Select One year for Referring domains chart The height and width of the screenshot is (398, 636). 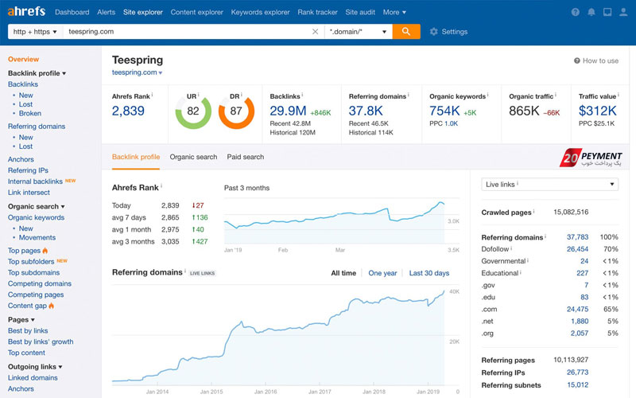coord(382,273)
